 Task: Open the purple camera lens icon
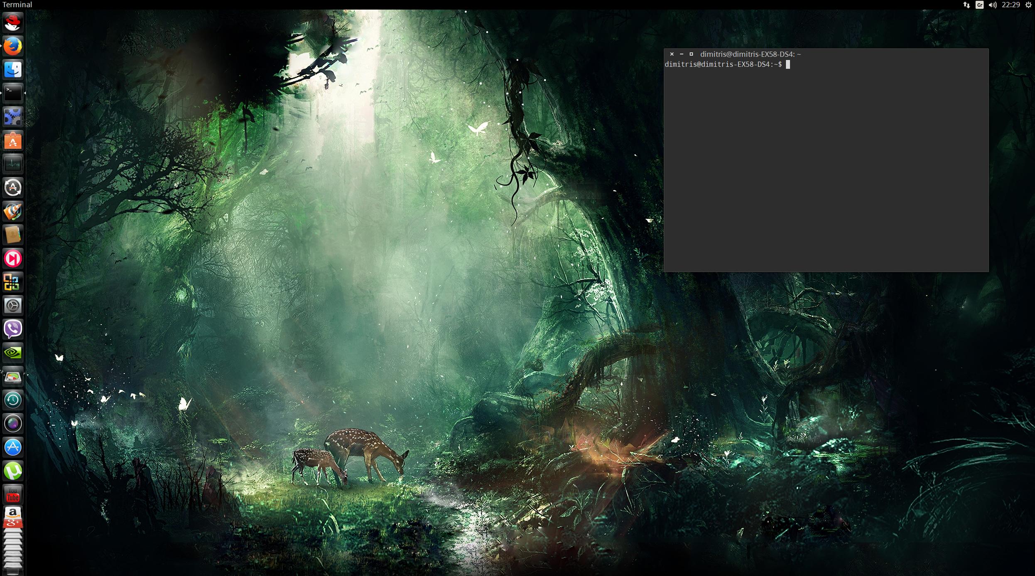tap(13, 424)
